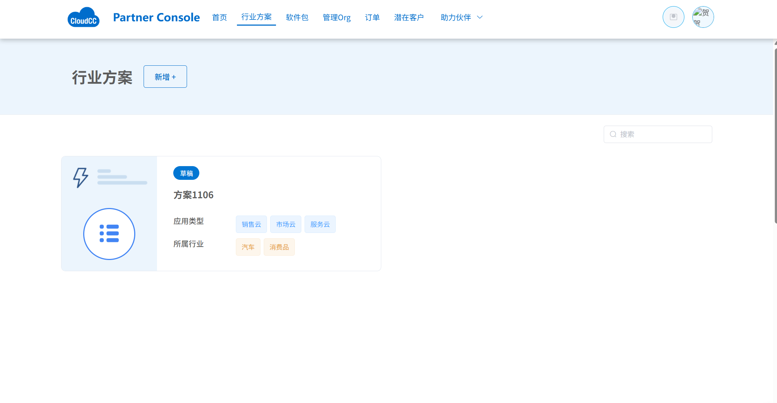Image resolution: width=777 pixels, height=403 pixels.
Task: Open the 潜在客户 page
Action: coord(409,17)
